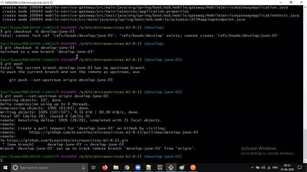Viewport: 307px width, 172px height.
Task: Close the MINGW64 terminal window
Action: pyautogui.click(x=301, y=2)
